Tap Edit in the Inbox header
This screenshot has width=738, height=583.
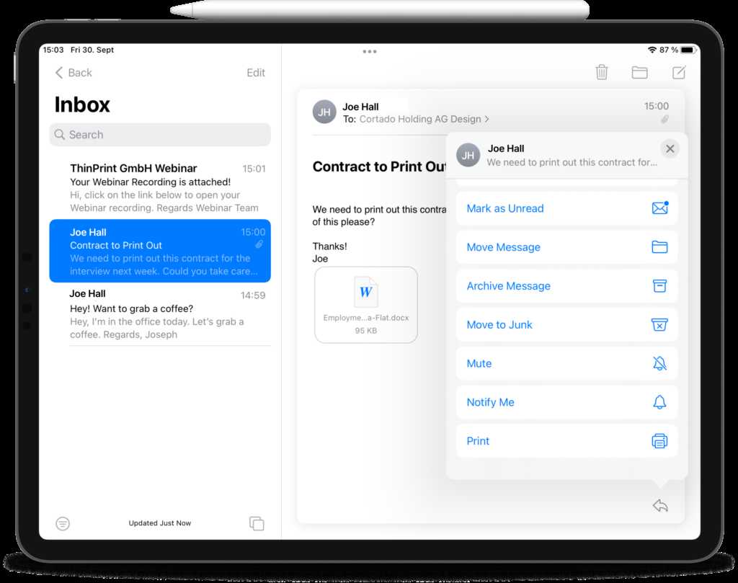(x=256, y=73)
